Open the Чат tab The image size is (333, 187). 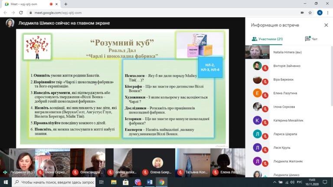[x=311, y=39]
